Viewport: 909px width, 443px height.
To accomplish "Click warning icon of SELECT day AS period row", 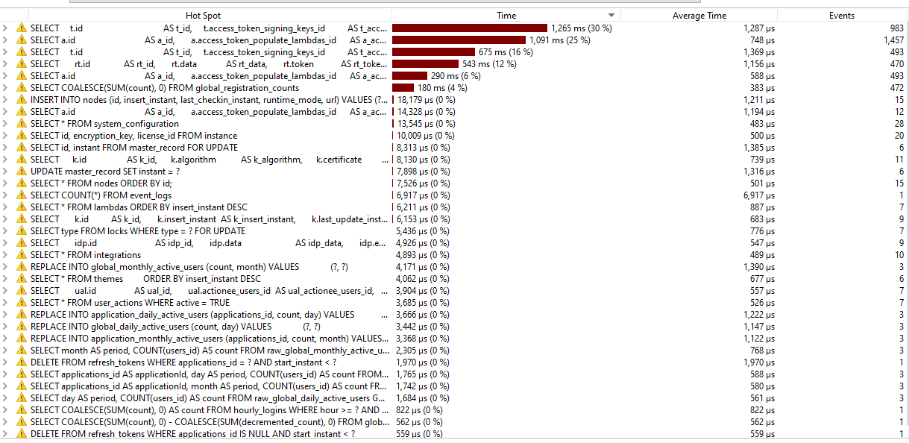I will pyautogui.click(x=22, y=398).
